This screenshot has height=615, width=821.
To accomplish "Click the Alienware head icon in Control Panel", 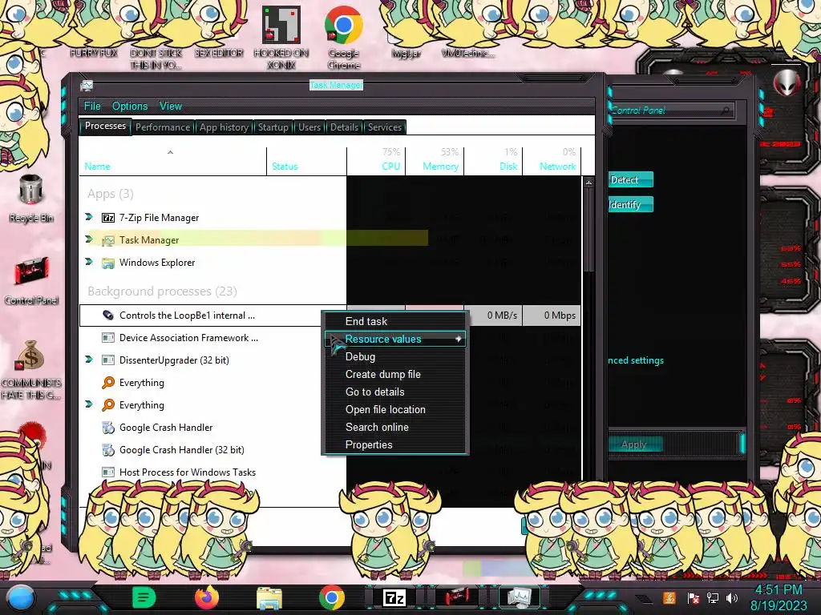I will click(787, 82).
